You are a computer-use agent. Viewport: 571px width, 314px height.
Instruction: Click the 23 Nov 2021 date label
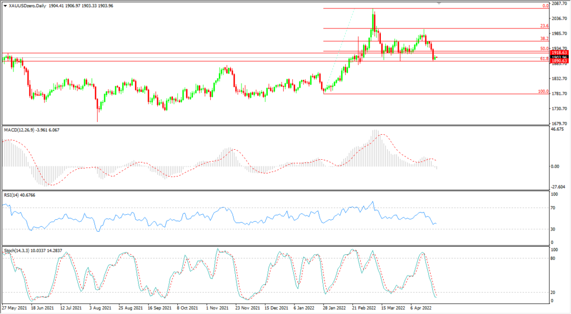(248, 308)
